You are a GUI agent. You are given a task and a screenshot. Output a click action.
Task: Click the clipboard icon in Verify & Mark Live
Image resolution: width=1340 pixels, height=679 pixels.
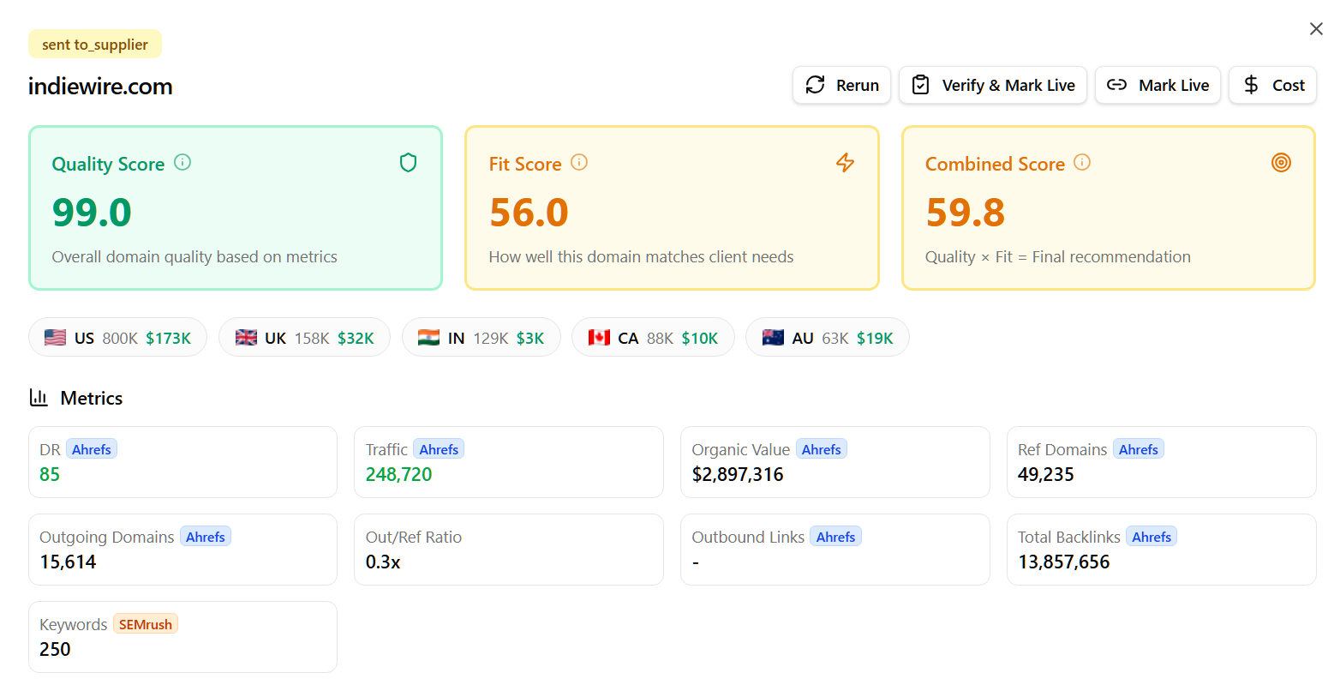(x=920, y=85)
